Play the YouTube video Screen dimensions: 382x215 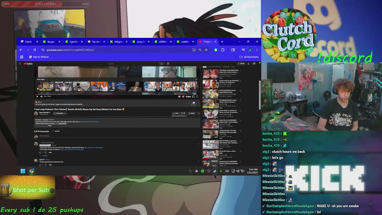tap(37, 96)
